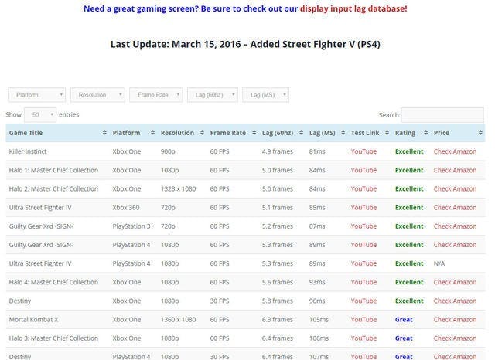495x360 pixels.
Task: Open YouTube link for PlayStation 3 Guilty Gear Xrd
Action: 364,226
